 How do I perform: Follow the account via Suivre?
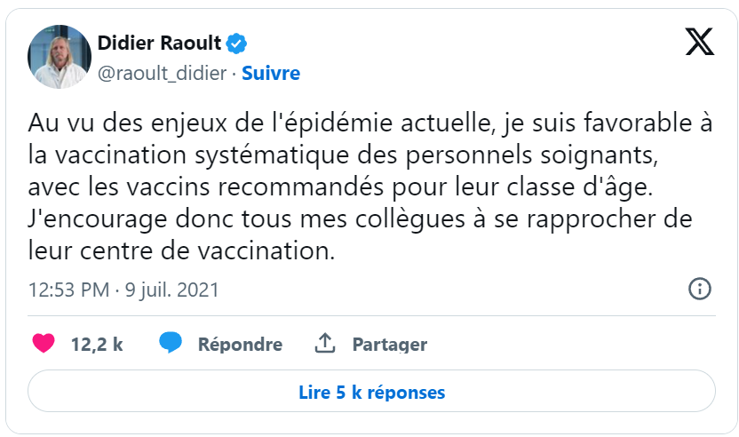click(271, 73)
